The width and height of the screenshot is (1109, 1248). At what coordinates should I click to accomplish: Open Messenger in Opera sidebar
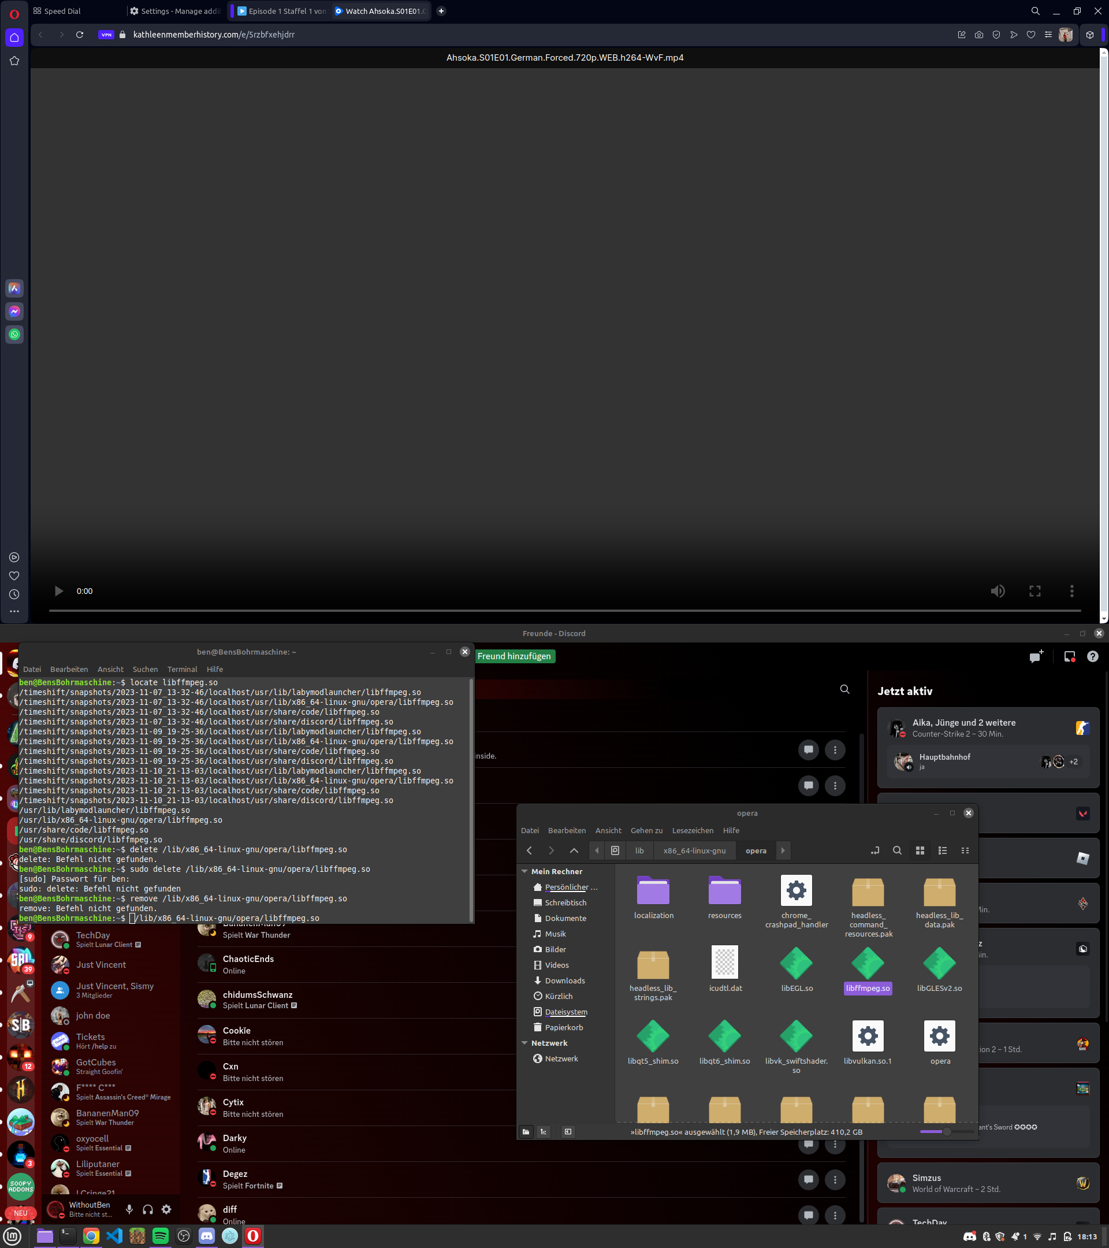(x=14, y=311)
